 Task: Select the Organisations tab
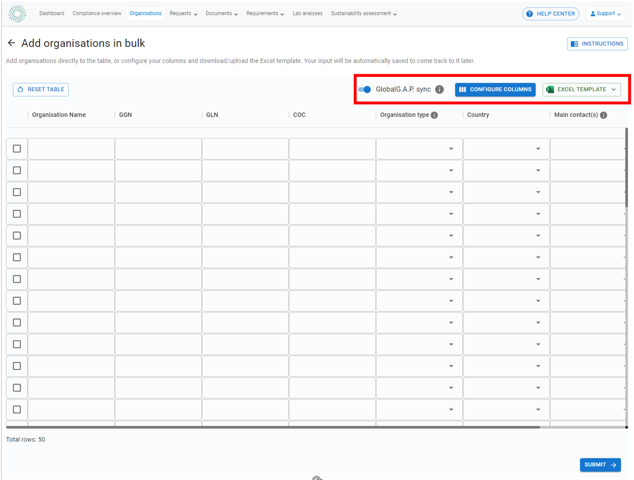[x=145, y=14]
